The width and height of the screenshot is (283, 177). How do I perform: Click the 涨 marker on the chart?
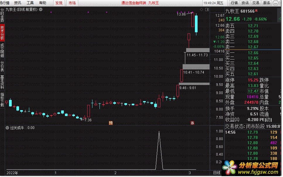pyautogui.click(x=192, y=123)
